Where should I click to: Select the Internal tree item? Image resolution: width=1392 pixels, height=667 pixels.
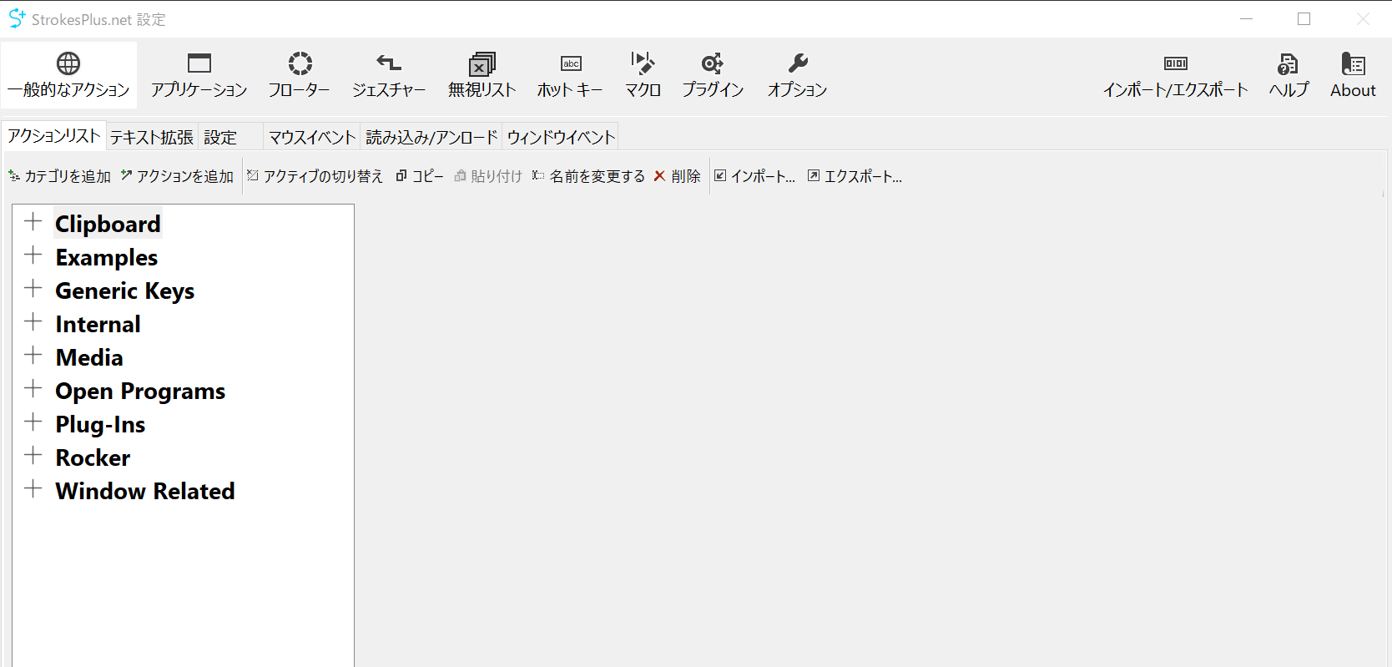click(98, 324)
